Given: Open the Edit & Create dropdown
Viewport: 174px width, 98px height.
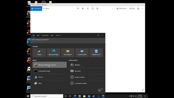Looking at the screenshot, I should (x=122, y=8).
